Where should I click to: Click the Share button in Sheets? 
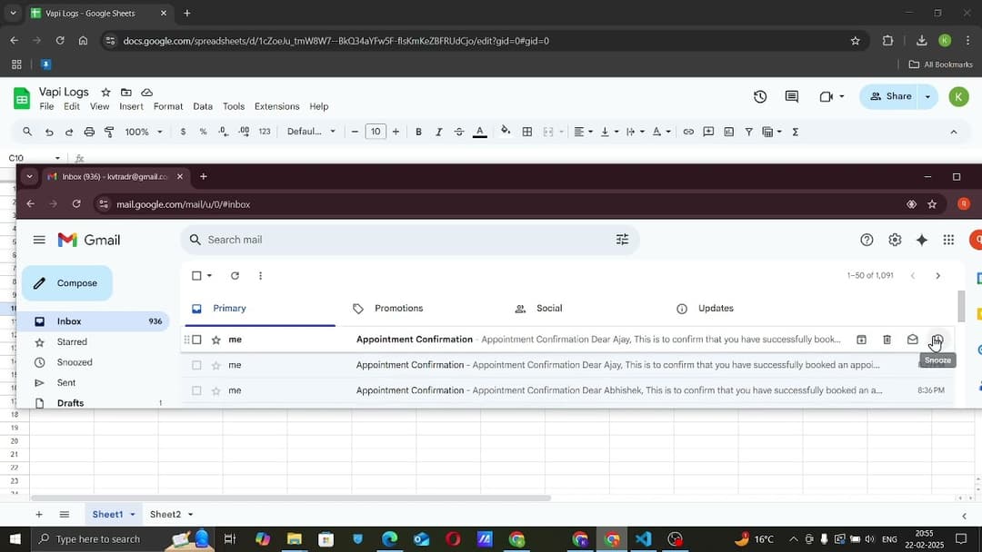click(890, 96)
